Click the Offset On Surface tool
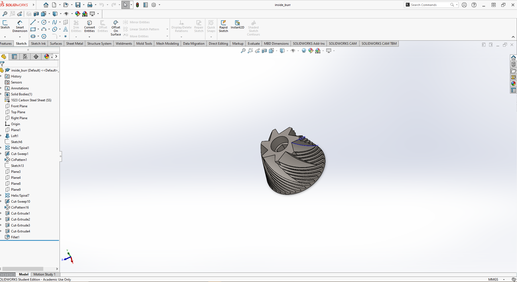The height and width of the screenshot is (282, 517). tap(116, 28)
